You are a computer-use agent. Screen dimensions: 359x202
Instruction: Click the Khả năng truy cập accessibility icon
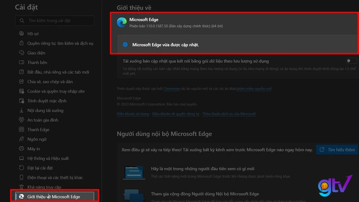click(21, 187)
